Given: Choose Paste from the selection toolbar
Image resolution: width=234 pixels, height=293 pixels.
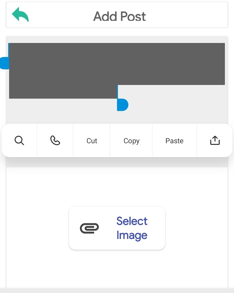Looking at the screenshot, I should pyautogui.click(x=175, y=141).
